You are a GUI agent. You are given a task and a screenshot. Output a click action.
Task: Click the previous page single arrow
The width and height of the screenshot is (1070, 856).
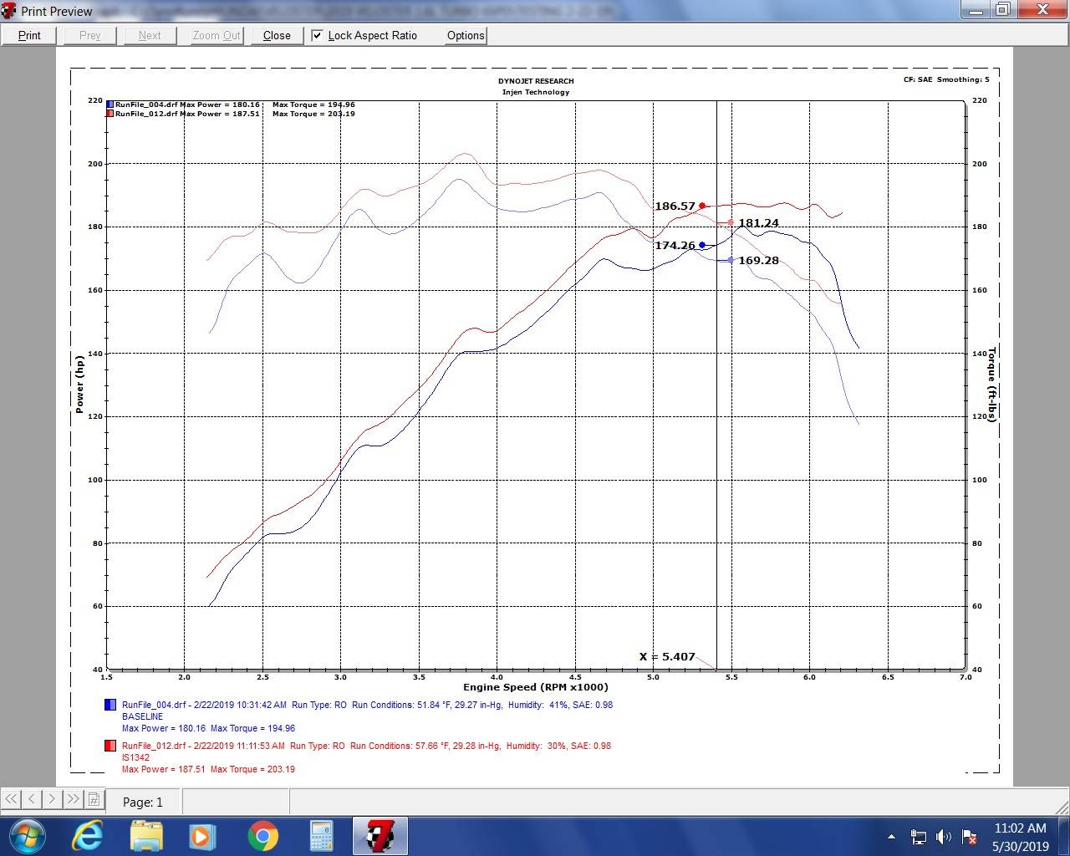tap(32, 799)
